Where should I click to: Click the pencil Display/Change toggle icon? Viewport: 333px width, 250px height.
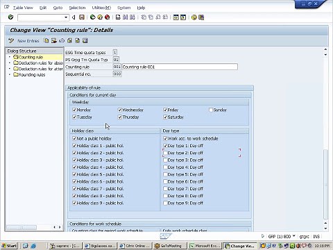(11, 41)
